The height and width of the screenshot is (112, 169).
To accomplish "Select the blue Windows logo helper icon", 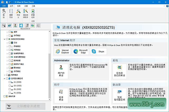I will tap(21, 26).
